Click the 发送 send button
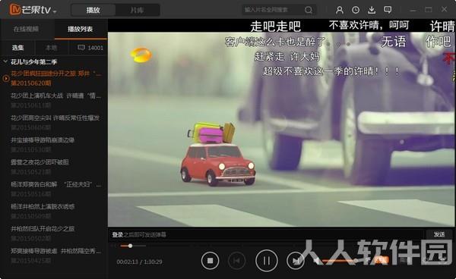This screenshot has height=279, width=456. tap(439, 234)
